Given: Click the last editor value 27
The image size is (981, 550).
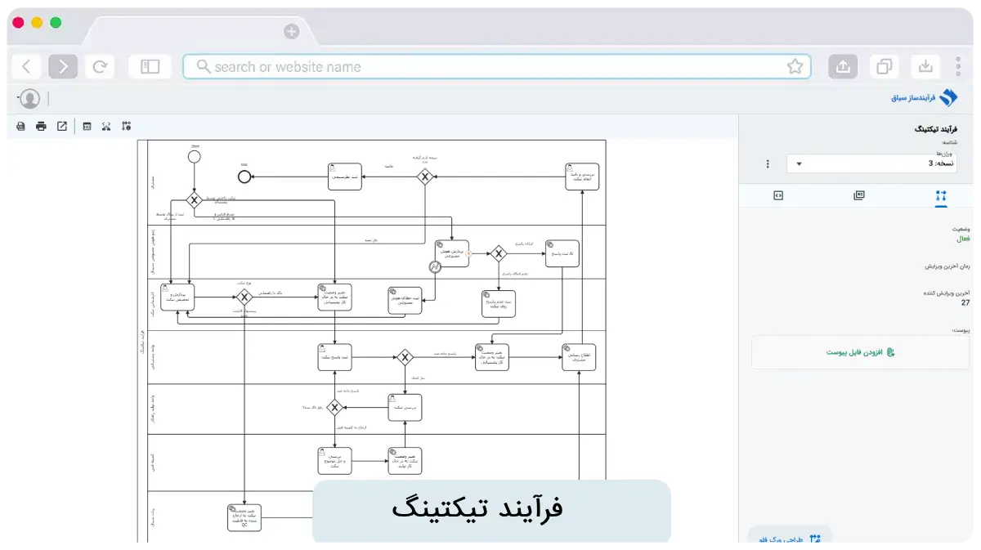Looking at the screenshot, I should [965, 302].
